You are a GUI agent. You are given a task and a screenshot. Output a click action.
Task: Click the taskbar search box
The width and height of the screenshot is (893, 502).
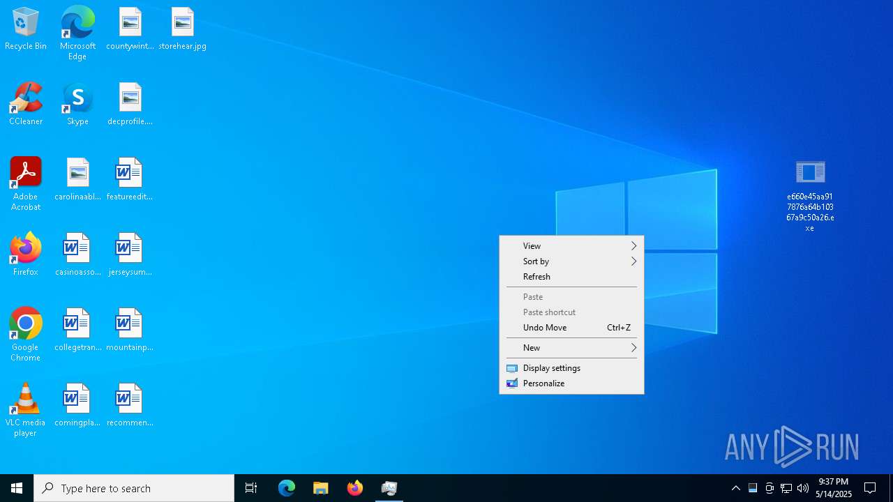click(x=134, y=488)
